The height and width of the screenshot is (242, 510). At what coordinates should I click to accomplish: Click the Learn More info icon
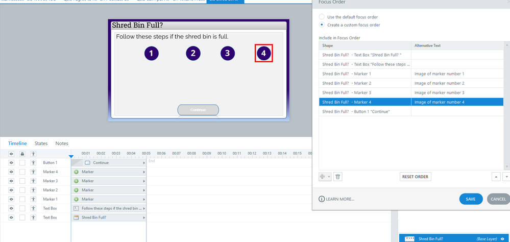[321, 199]
